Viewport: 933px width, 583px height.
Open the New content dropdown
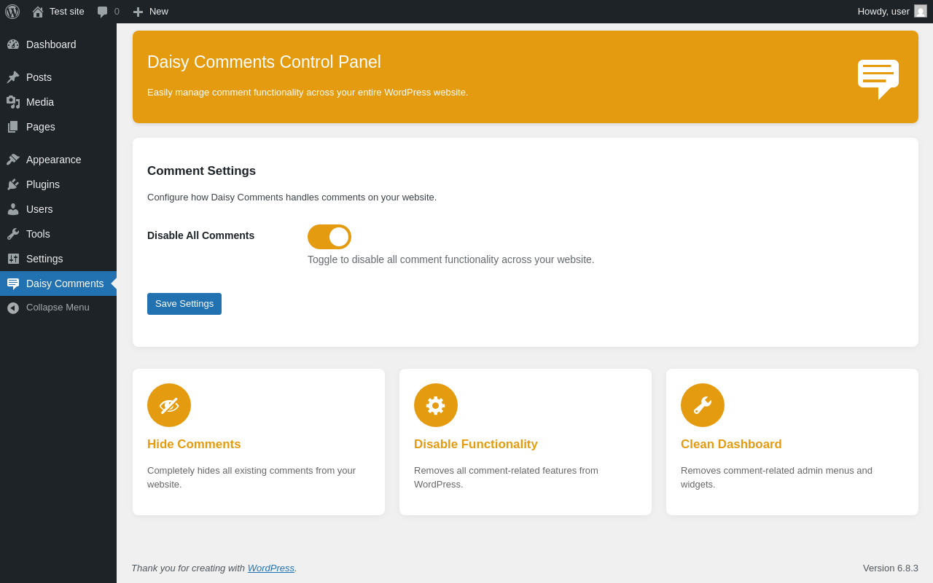pyautogui.click(x=151, y=12)
